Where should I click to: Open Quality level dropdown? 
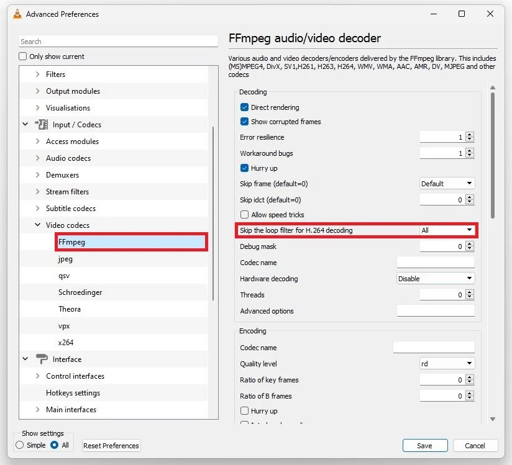[x=447, y=363]
